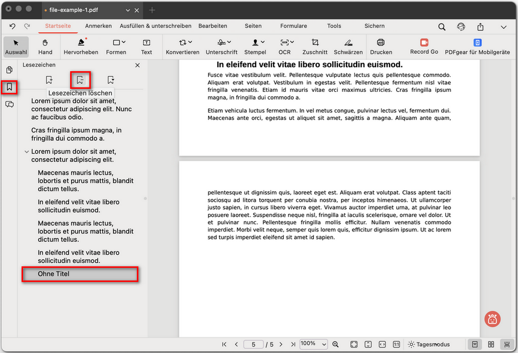518x353 pixels.
Task: Delete the selected bookmark
Action: [80, 80]
